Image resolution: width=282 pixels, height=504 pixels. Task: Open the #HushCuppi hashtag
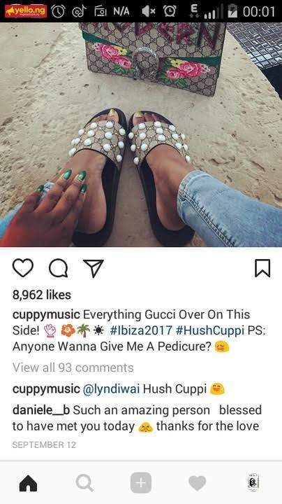(210, 330)
